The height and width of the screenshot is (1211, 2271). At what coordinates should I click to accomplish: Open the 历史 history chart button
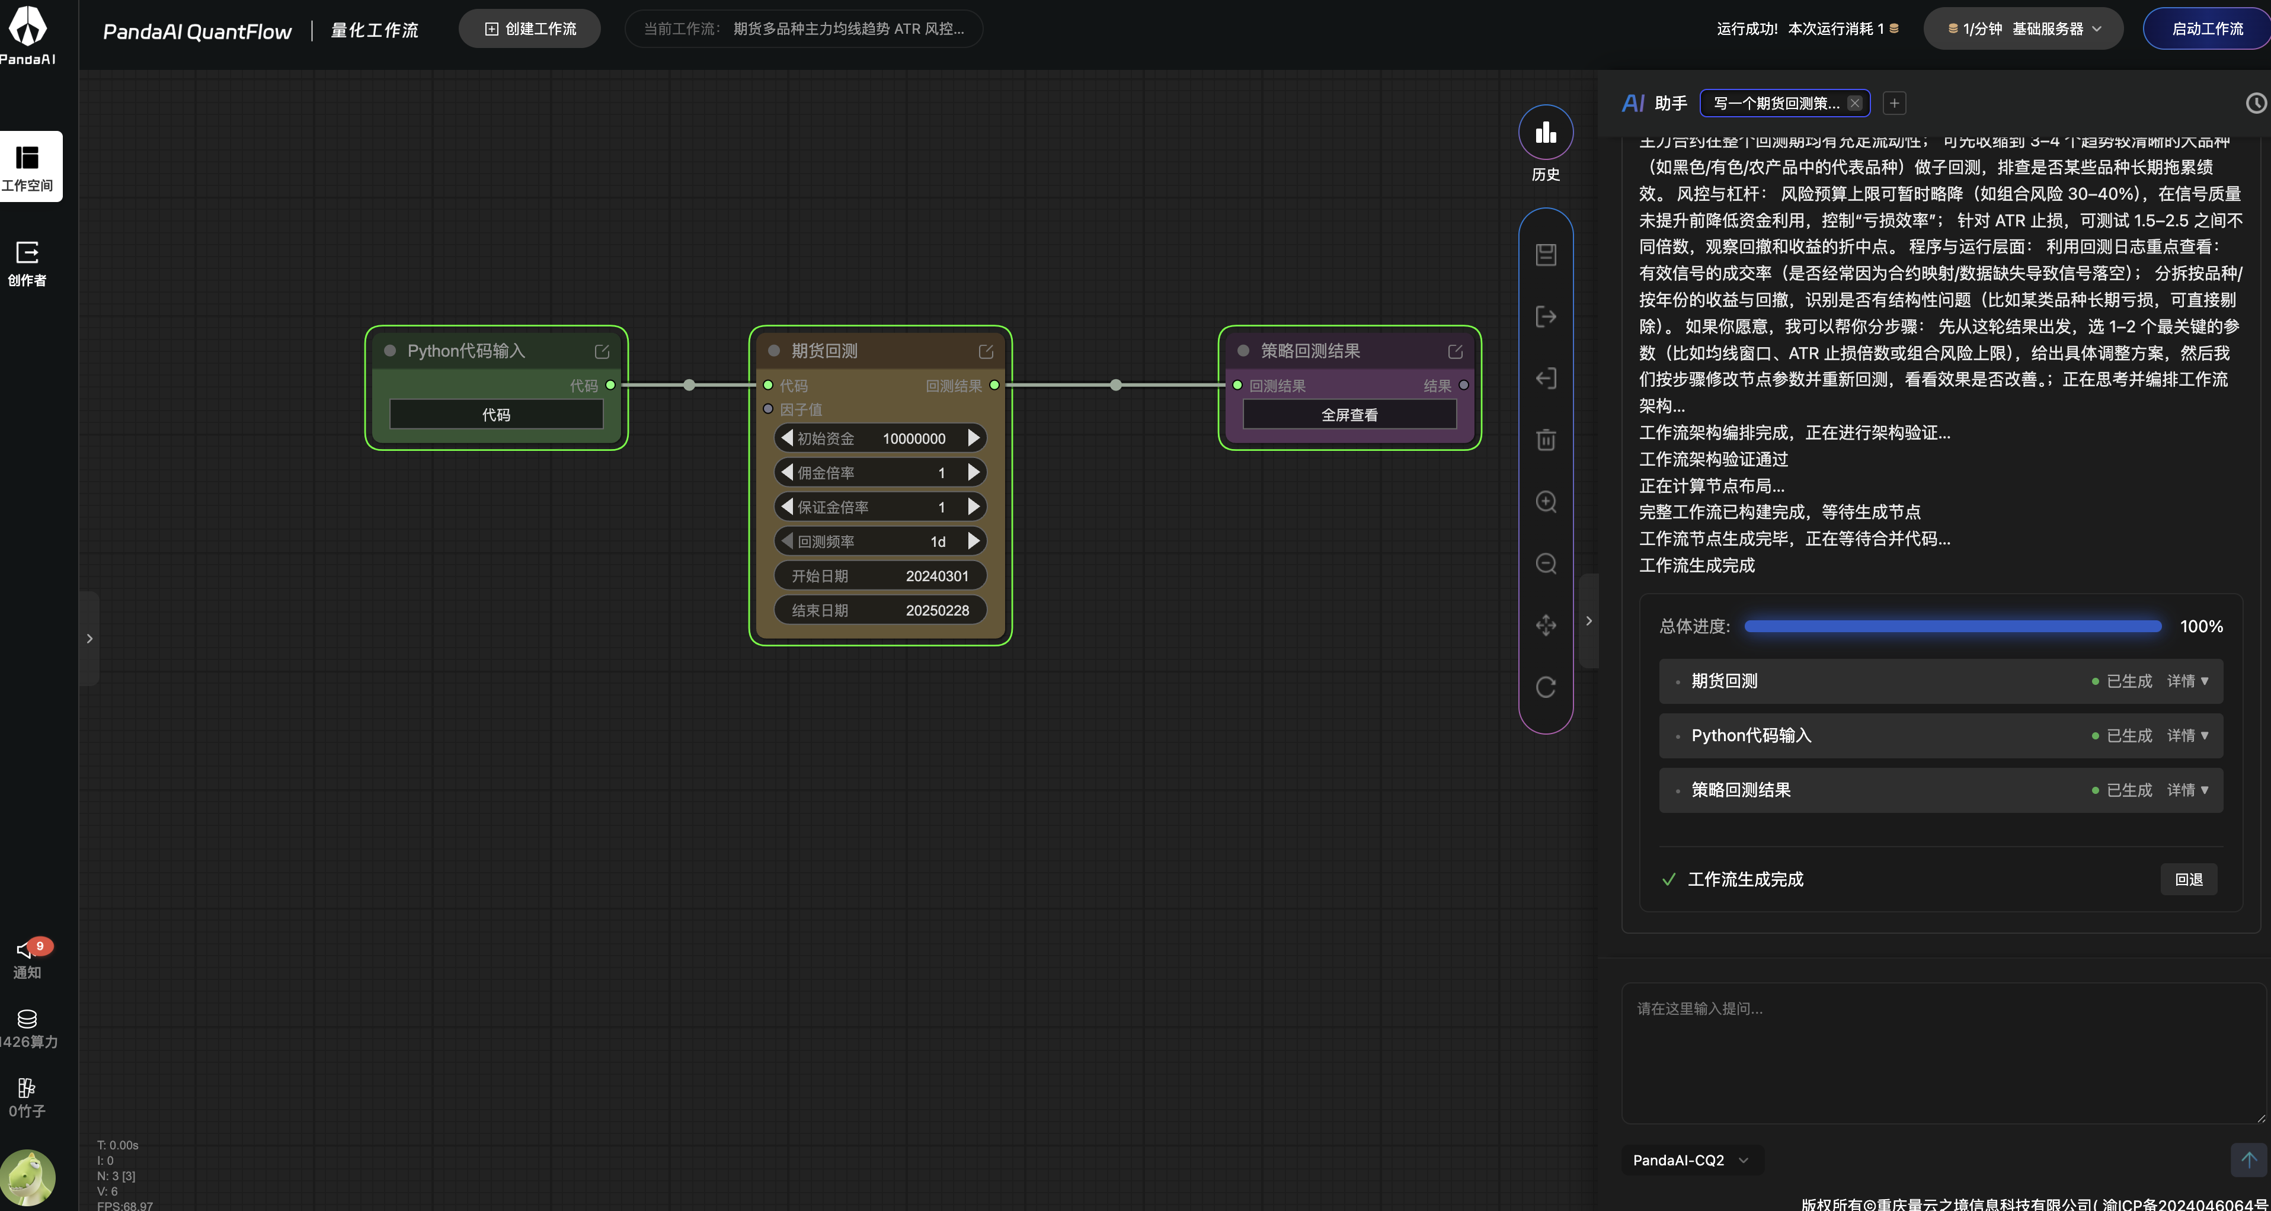point(1546,132)
